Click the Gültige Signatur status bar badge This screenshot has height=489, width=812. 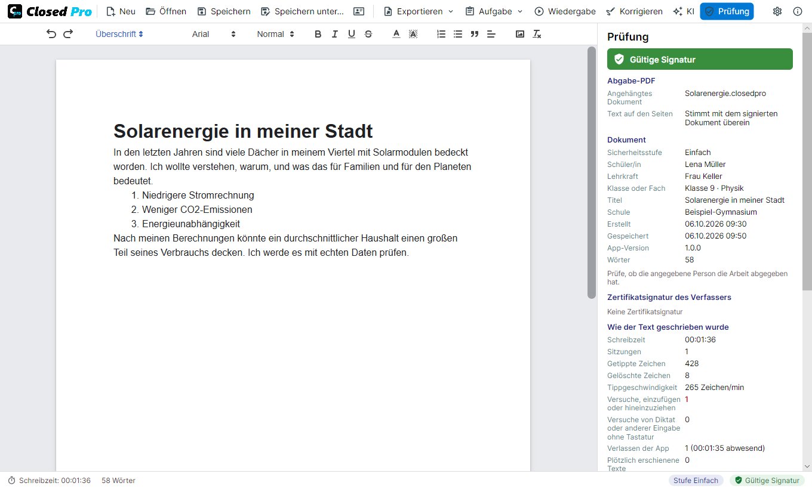click(x=767, y=481)
